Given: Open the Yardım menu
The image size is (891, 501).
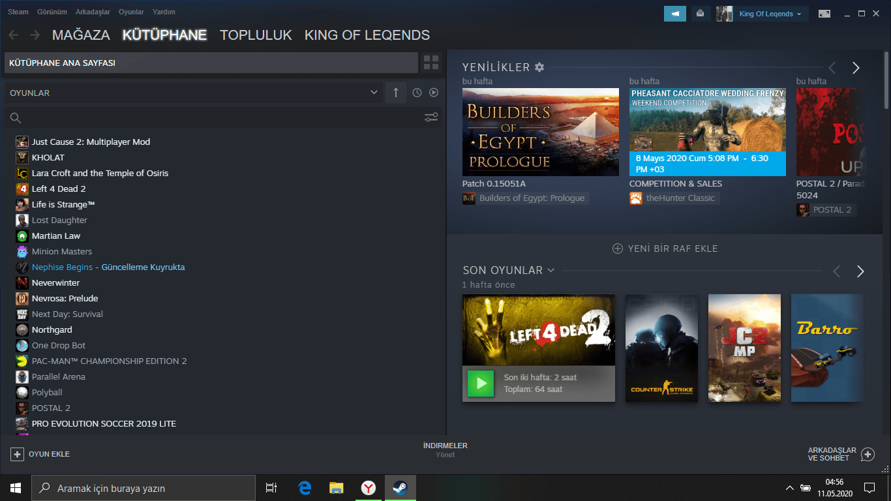Looking at the screenshot, I should pyautogui.click(x=164, y=12).
